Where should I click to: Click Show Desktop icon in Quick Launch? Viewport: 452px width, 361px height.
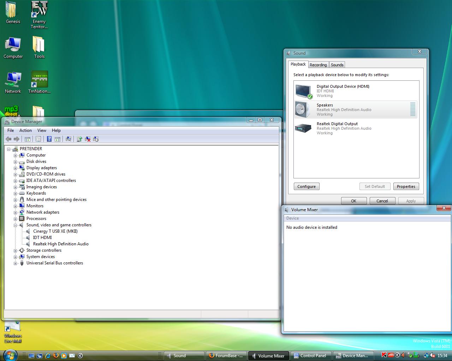click(31, 355)
